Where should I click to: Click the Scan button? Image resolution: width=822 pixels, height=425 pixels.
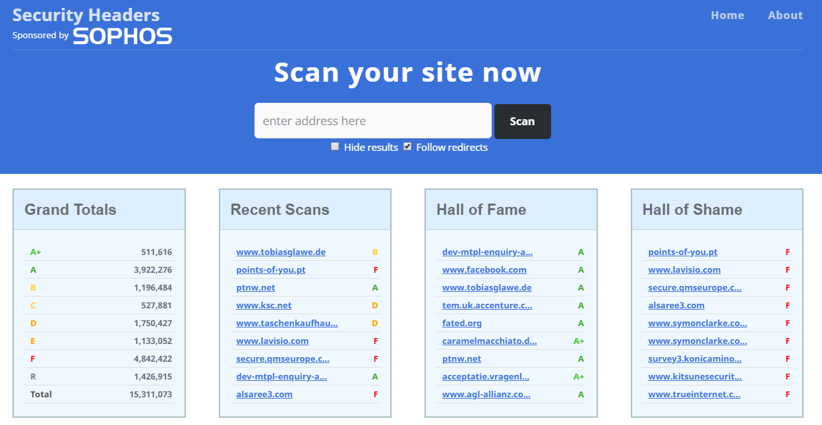(x=522, y=121)
